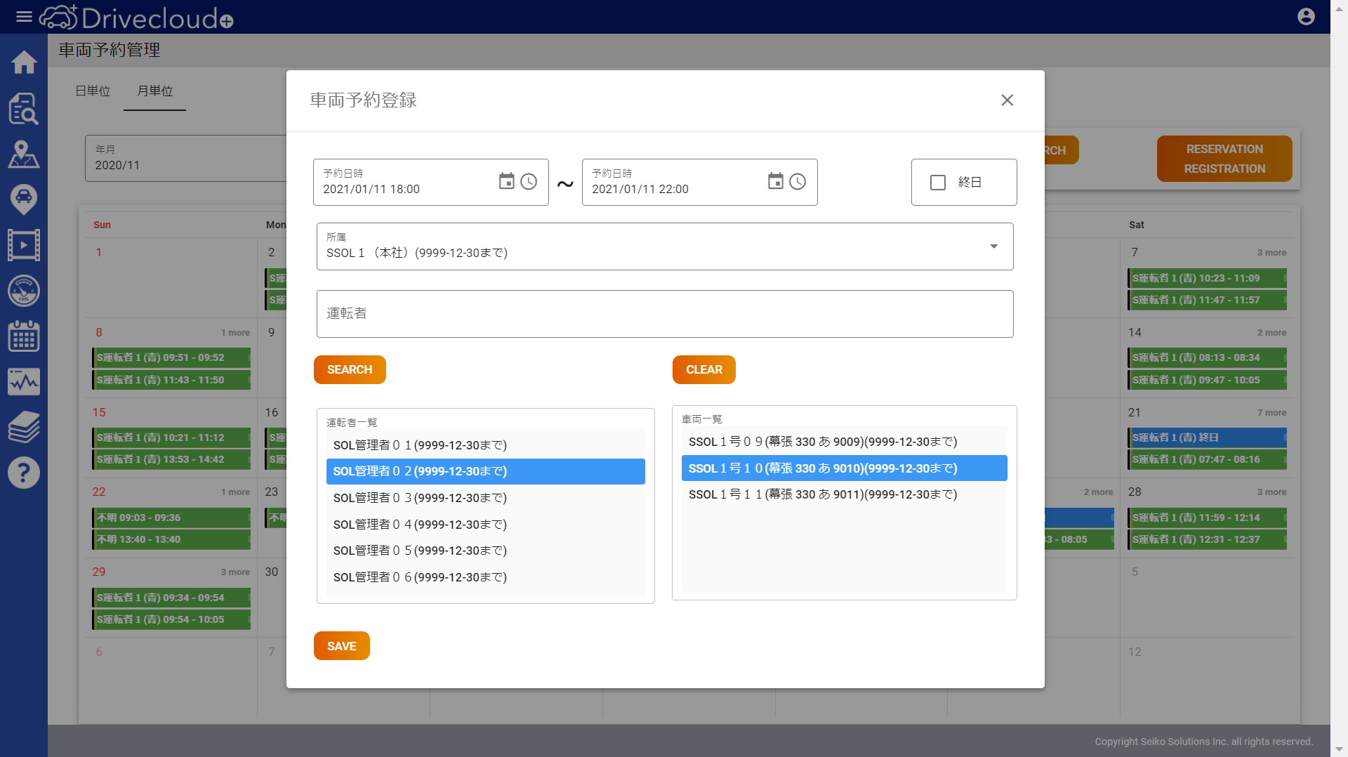This screenshot has height=757, width=1348.
Task: Switch to 月単位 tab
Action: pyautogui.click(x=154, y=91)
